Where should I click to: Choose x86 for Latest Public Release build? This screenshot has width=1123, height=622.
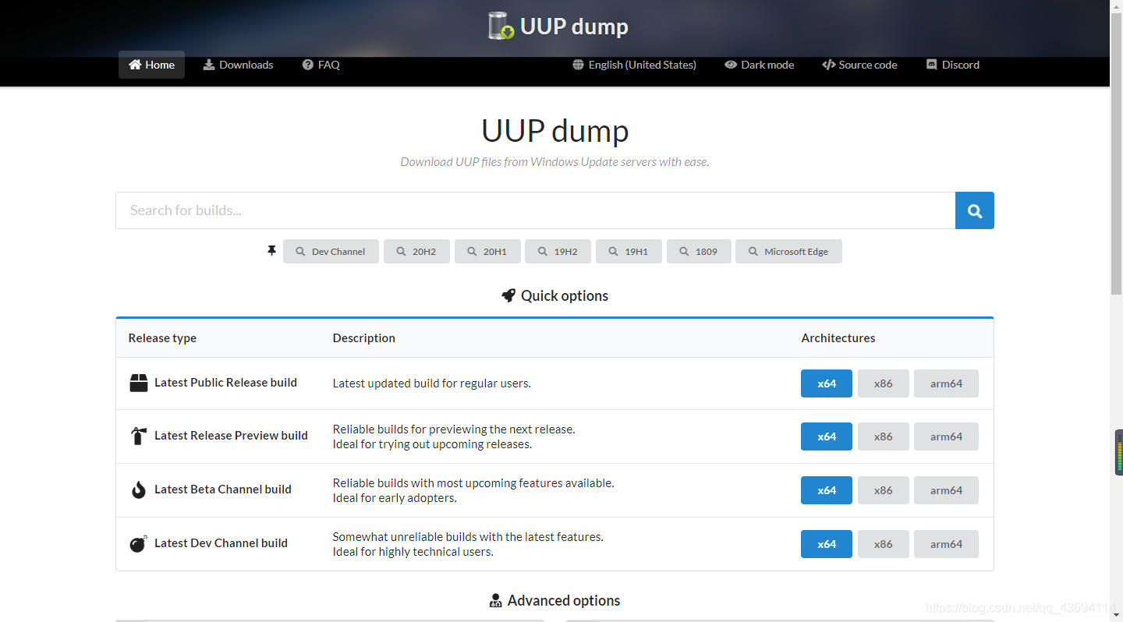coord(884,383)
